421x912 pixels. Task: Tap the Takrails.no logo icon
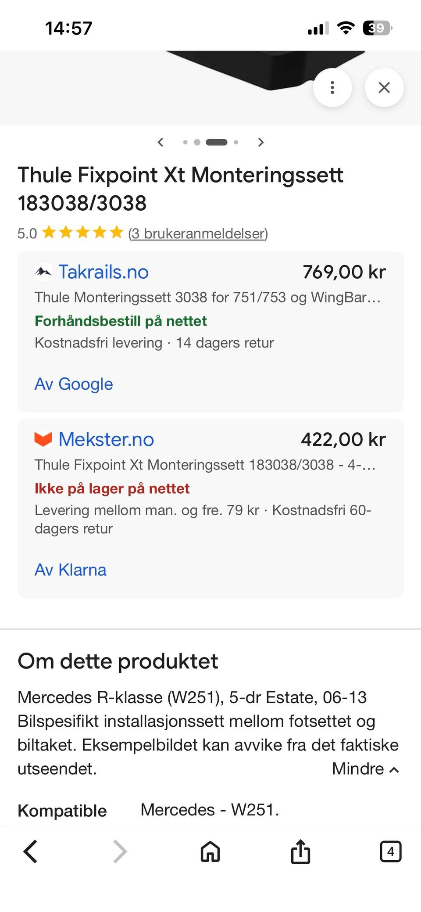pyautogui.click(x=43, y=272)
